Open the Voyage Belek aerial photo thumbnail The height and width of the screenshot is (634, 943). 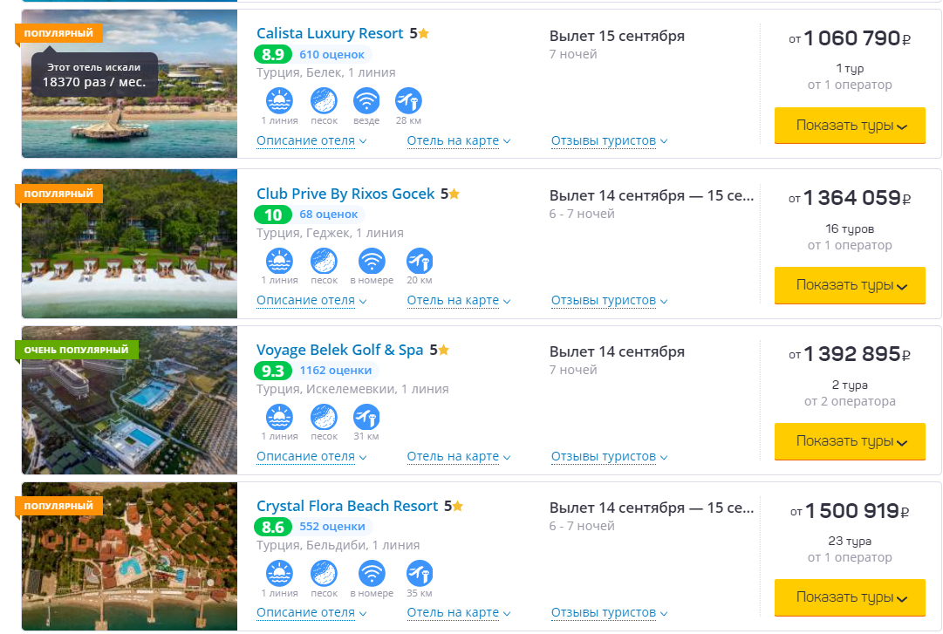click(x=129, y=400)
